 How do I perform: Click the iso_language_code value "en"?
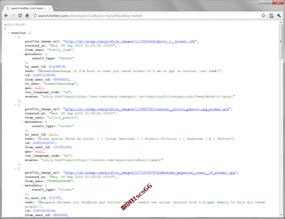click(67, 92)
